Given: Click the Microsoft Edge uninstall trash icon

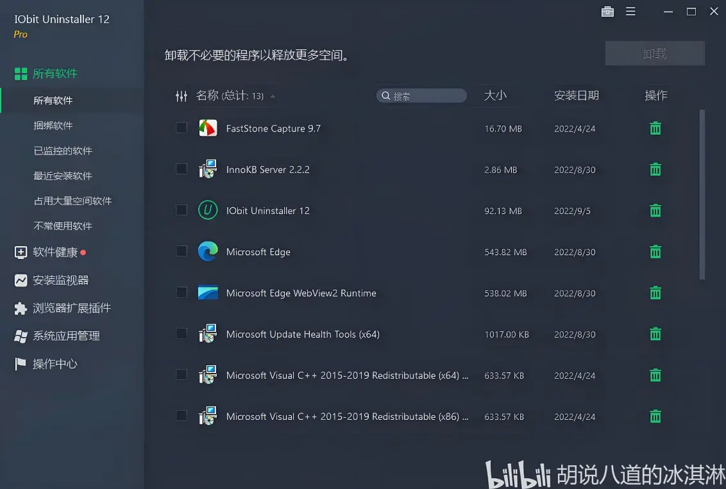Looking at the screenshot, I should coord(655,252).
